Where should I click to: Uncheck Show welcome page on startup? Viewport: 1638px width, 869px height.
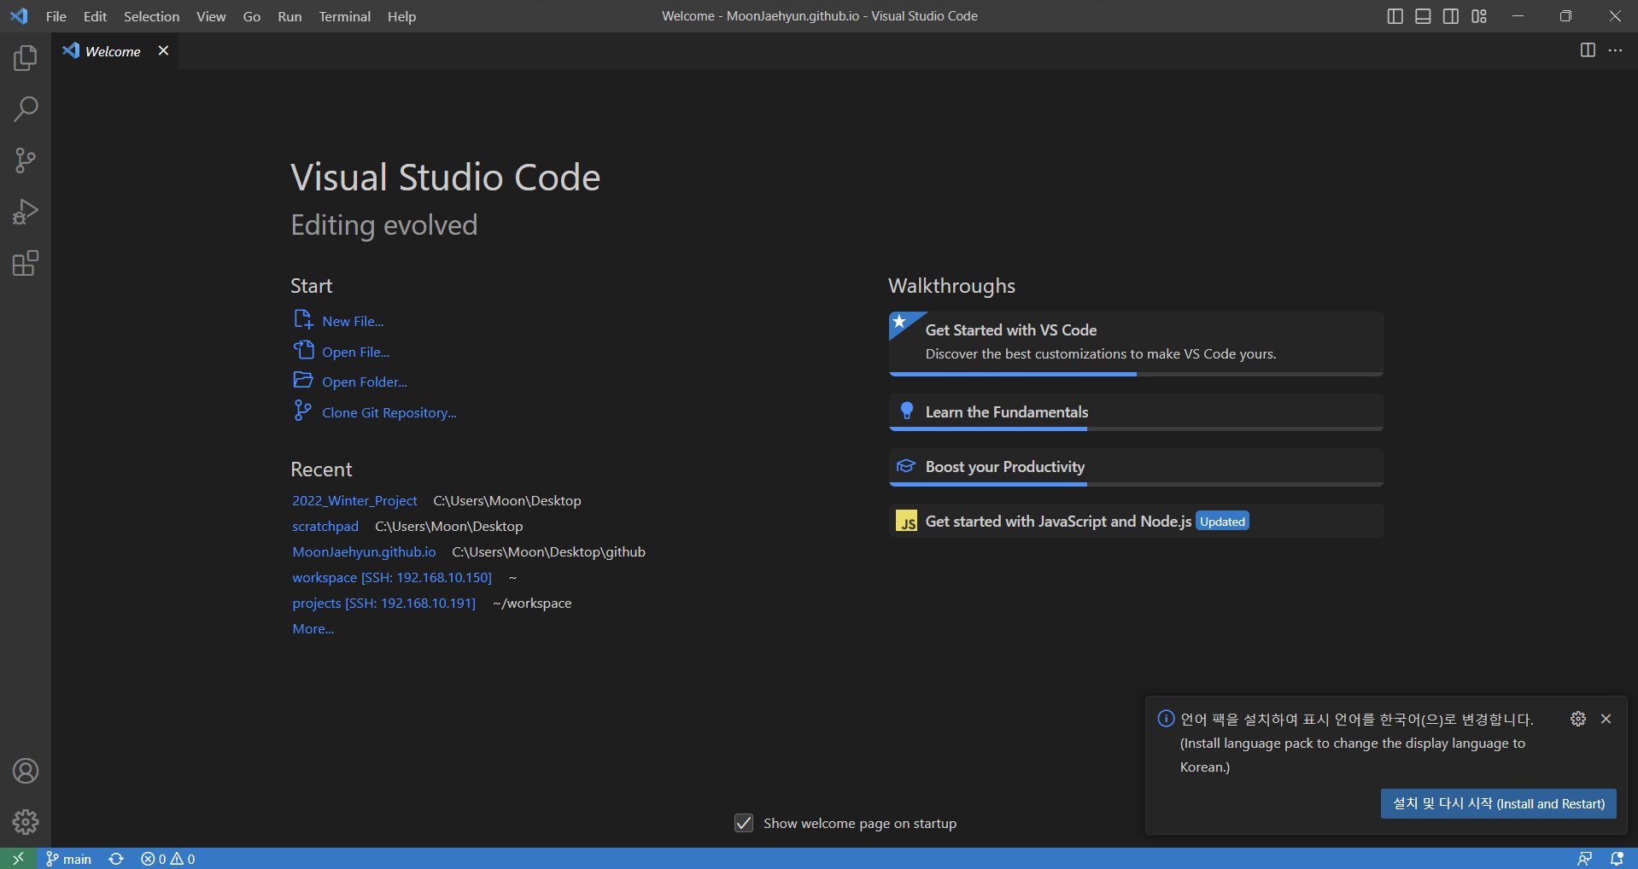pos(744,823)
